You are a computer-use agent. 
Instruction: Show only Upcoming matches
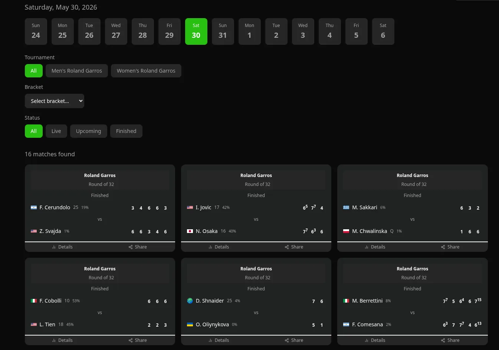(89, 131)
